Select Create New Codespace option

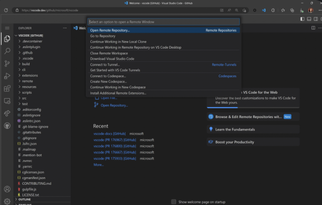click(x=163, y=82)
